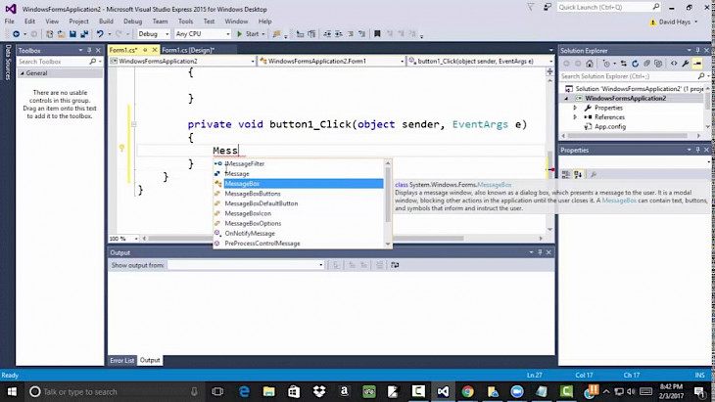Refresh the Solution Explorer
Screen dimensions: 715x402
pos(635,64)
